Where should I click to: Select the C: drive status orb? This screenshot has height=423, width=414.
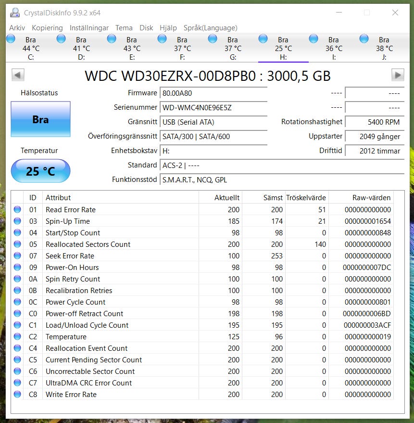(11, 39)
